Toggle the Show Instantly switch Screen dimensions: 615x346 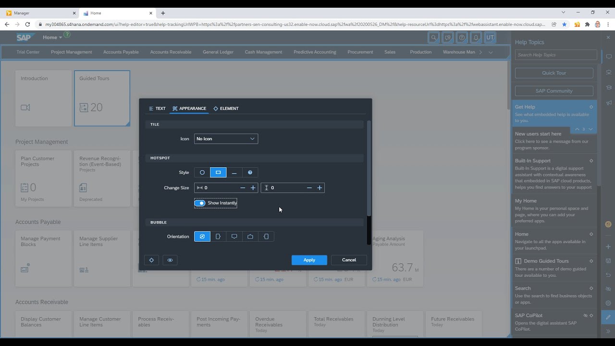(x=200, y=203)
